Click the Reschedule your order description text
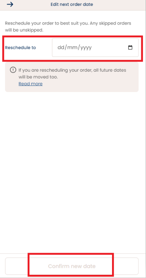This screenshot has width=146, height=278. [68, 27]
